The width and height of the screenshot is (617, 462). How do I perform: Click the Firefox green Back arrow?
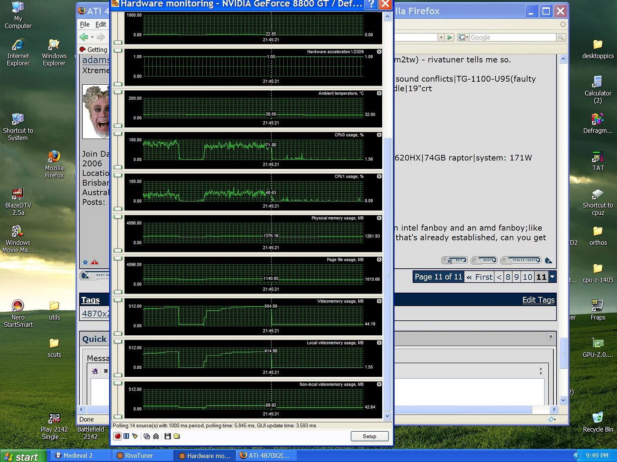[x=84, y=37]
